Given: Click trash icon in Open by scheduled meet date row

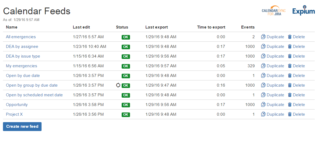Looking at the screenshot, I should [x=290, y=95].
